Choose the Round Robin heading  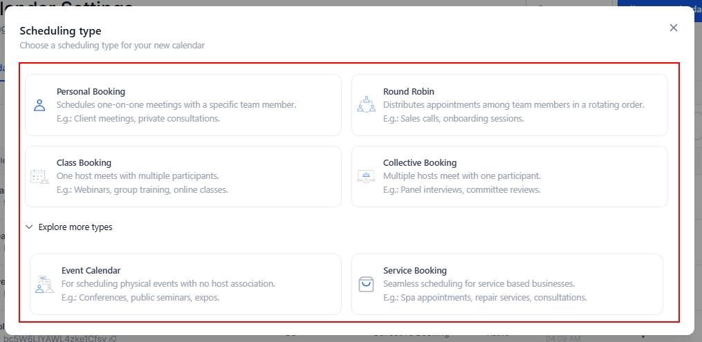(409, 91)
